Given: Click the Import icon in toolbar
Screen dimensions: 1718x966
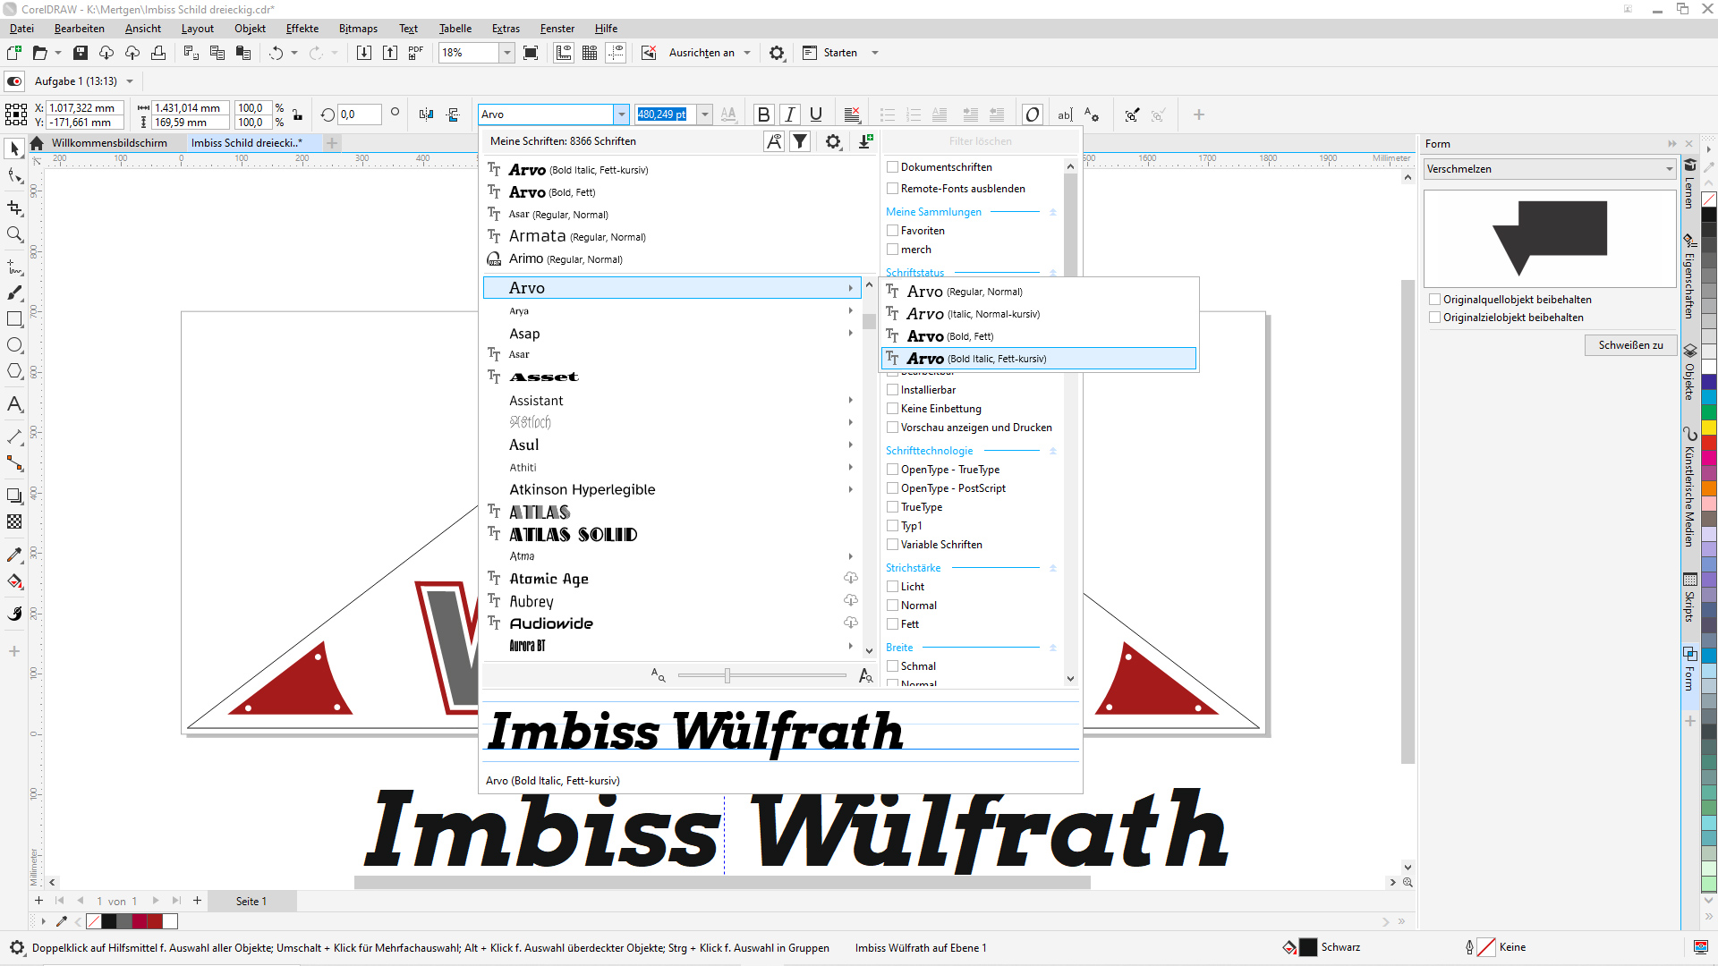Looking at the screenshot, I should (x=364, y=53).
